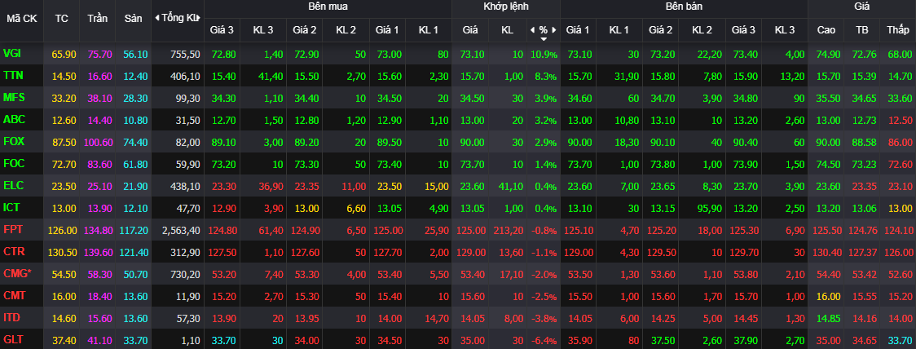Click the TC column header
This screenshot has width=916, height=349.
coord(61,18)
